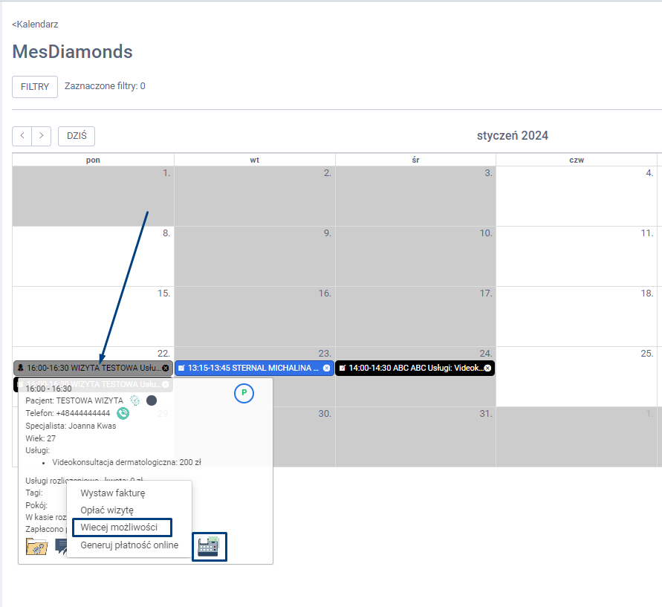The height and width of the screenshot is (607, 662).
Task: Open Wiecej możliwości menu entry
Action: point(119,528)
